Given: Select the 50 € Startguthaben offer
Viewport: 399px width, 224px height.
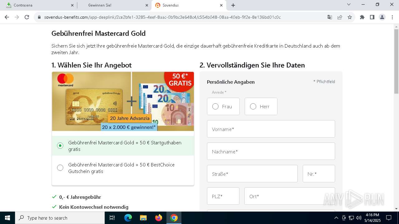Looking at the screenshot, I should pos(123,146).
